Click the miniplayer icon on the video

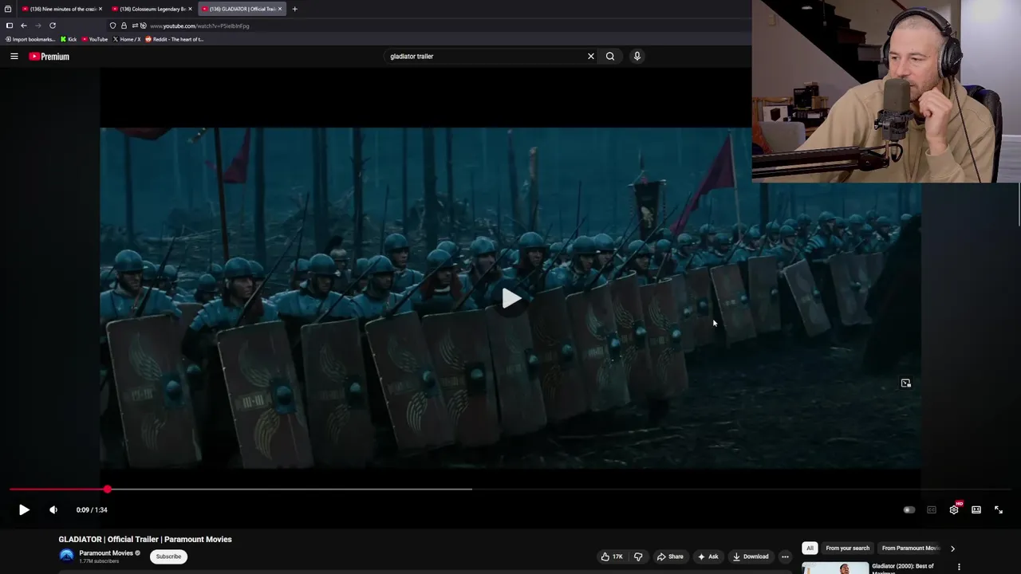pyautogui.click(x=905, y=383)
